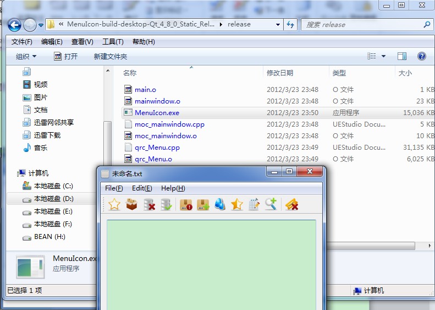Select the moc_mainwindow.cpp file

pos(169,124)
